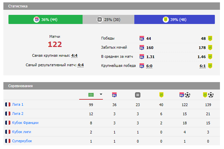
Task: Click the green Lyon 36% bar segment
Action: pos(45,20)
